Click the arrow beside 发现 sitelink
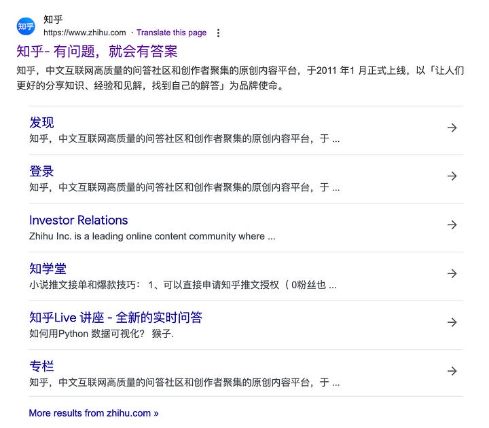 pyautogui.click(x=452, y=128)
